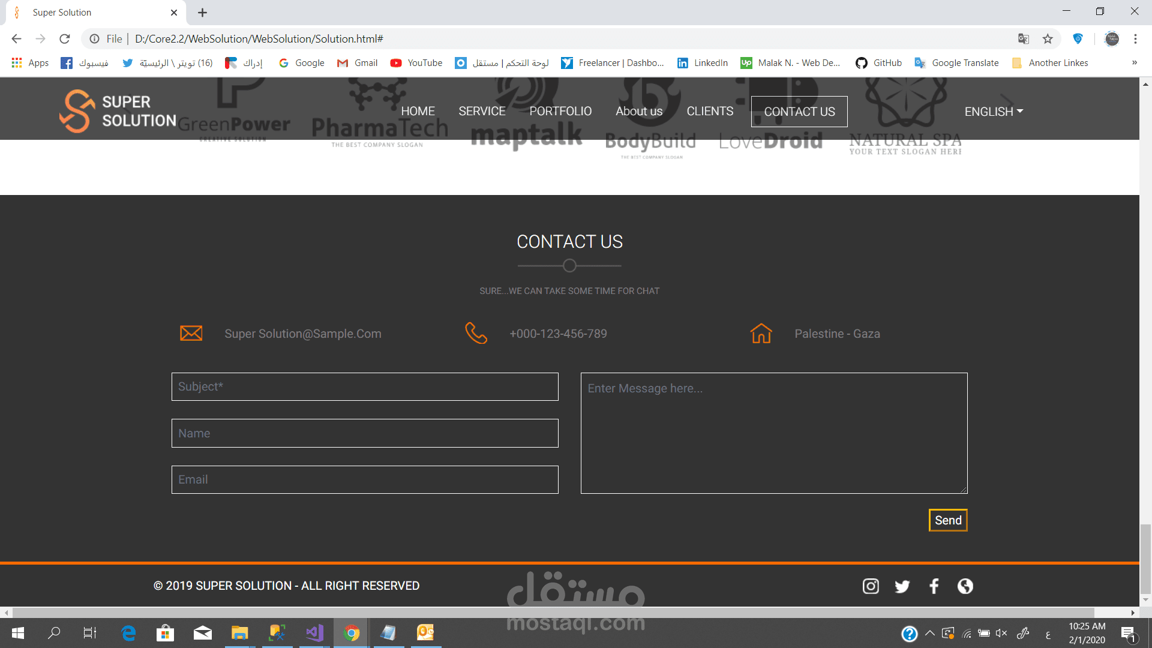Bookmark page with the star icon
This screenshot has width=1152, height=648.
(1048, 39)
